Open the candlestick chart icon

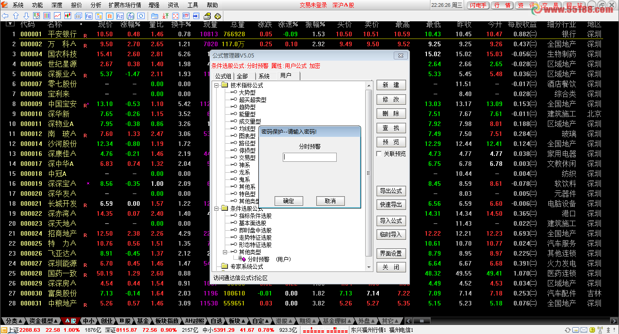point(68,16)
